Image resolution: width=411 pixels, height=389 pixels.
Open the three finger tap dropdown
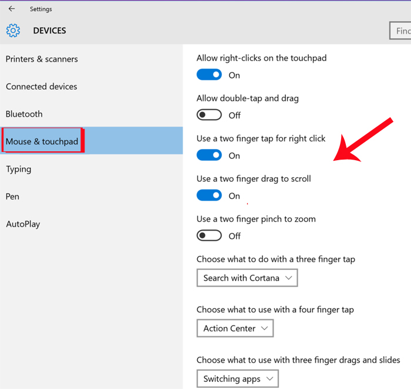pyautogui.click(x=247, y=278)
